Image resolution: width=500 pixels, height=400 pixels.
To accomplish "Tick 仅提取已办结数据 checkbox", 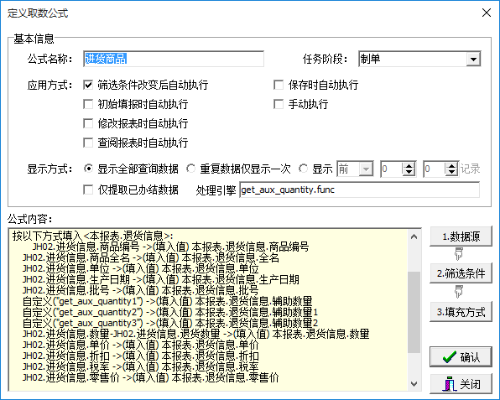I will tap(88, 190).
